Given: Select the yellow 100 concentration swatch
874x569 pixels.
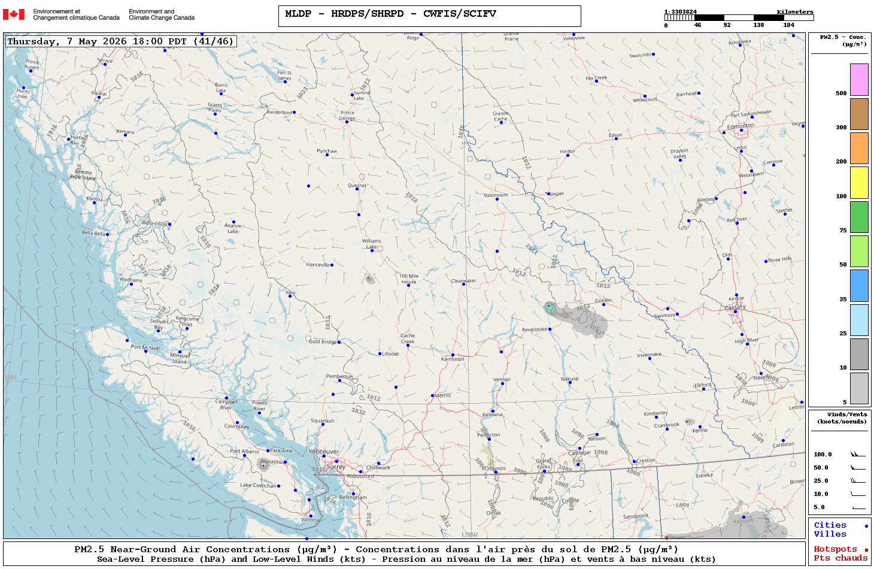Looking at the screenshot, I should 859,183.
